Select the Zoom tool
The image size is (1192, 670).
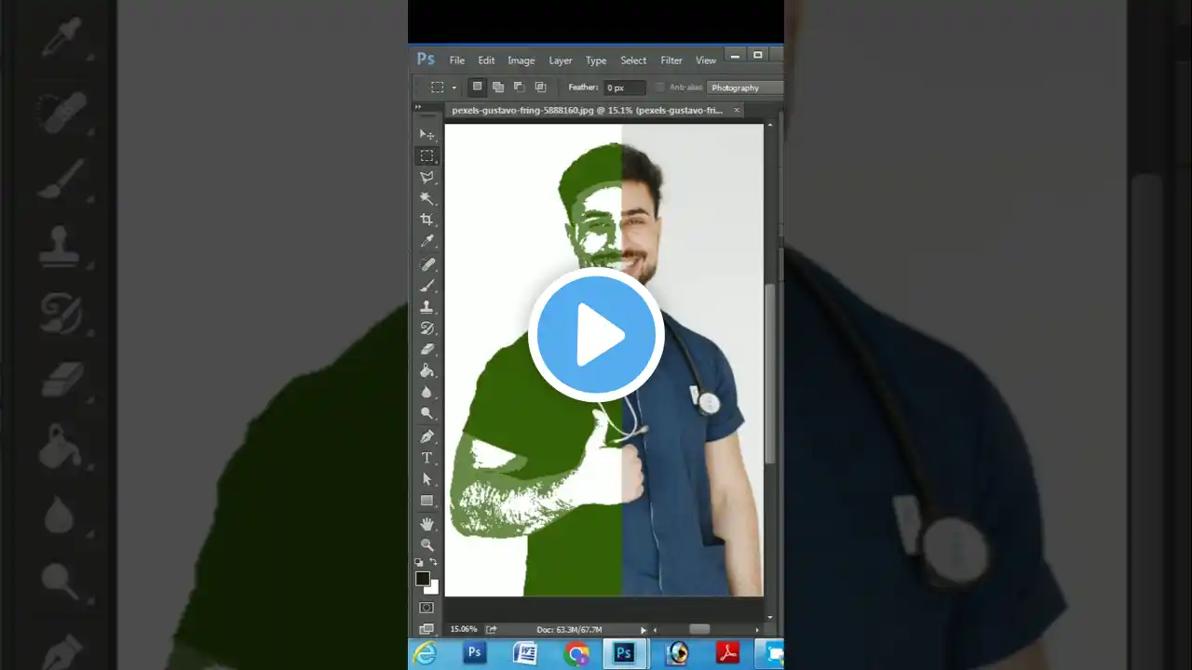coord(427,545)
